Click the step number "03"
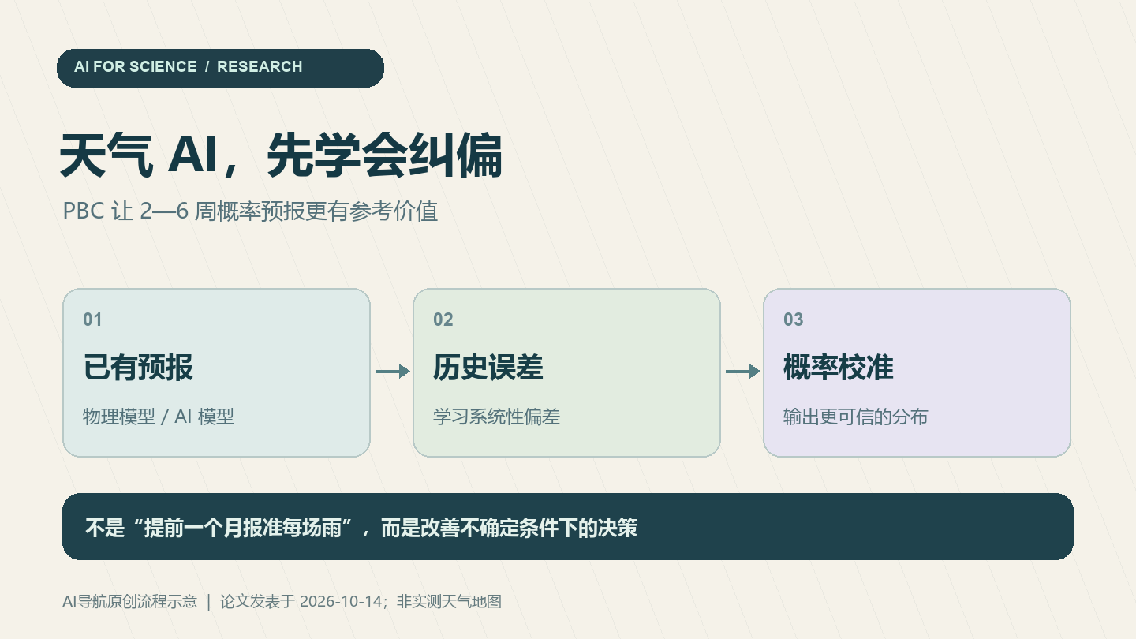This screenshot has height=639, width=1136. click(794, 319)
